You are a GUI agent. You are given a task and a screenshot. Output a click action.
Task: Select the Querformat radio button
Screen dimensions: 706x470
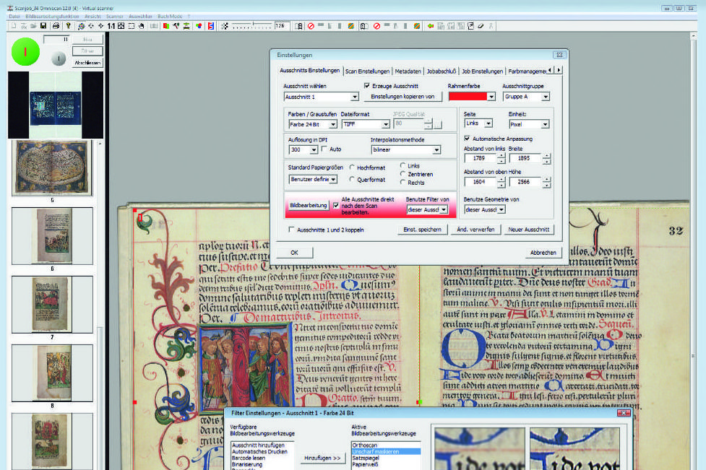[x=352, y=179]
